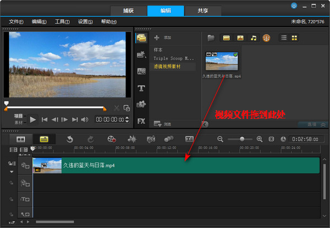The height and width of the screenshot is (228, 330).
Task: Click the zoom-in magnifier on timeline
Action: tap(260, 139)
